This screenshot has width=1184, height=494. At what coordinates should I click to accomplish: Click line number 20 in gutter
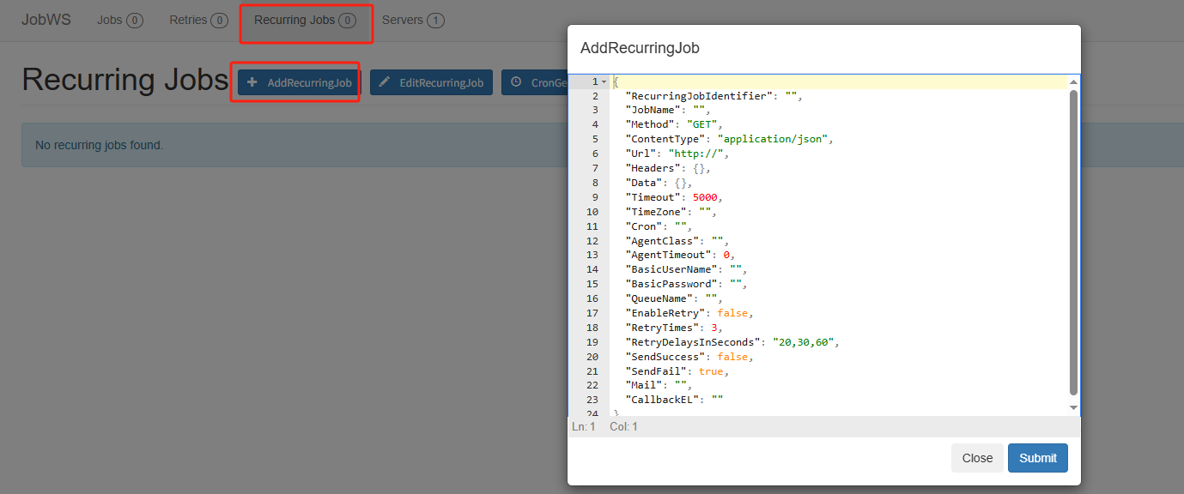pos(592,356)
